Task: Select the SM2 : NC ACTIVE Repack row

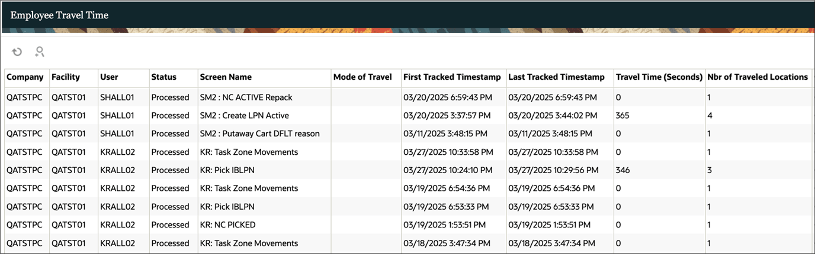Action: 246,97
